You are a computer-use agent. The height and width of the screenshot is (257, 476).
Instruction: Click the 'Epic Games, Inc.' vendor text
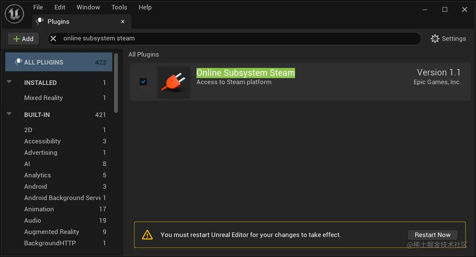437,82
